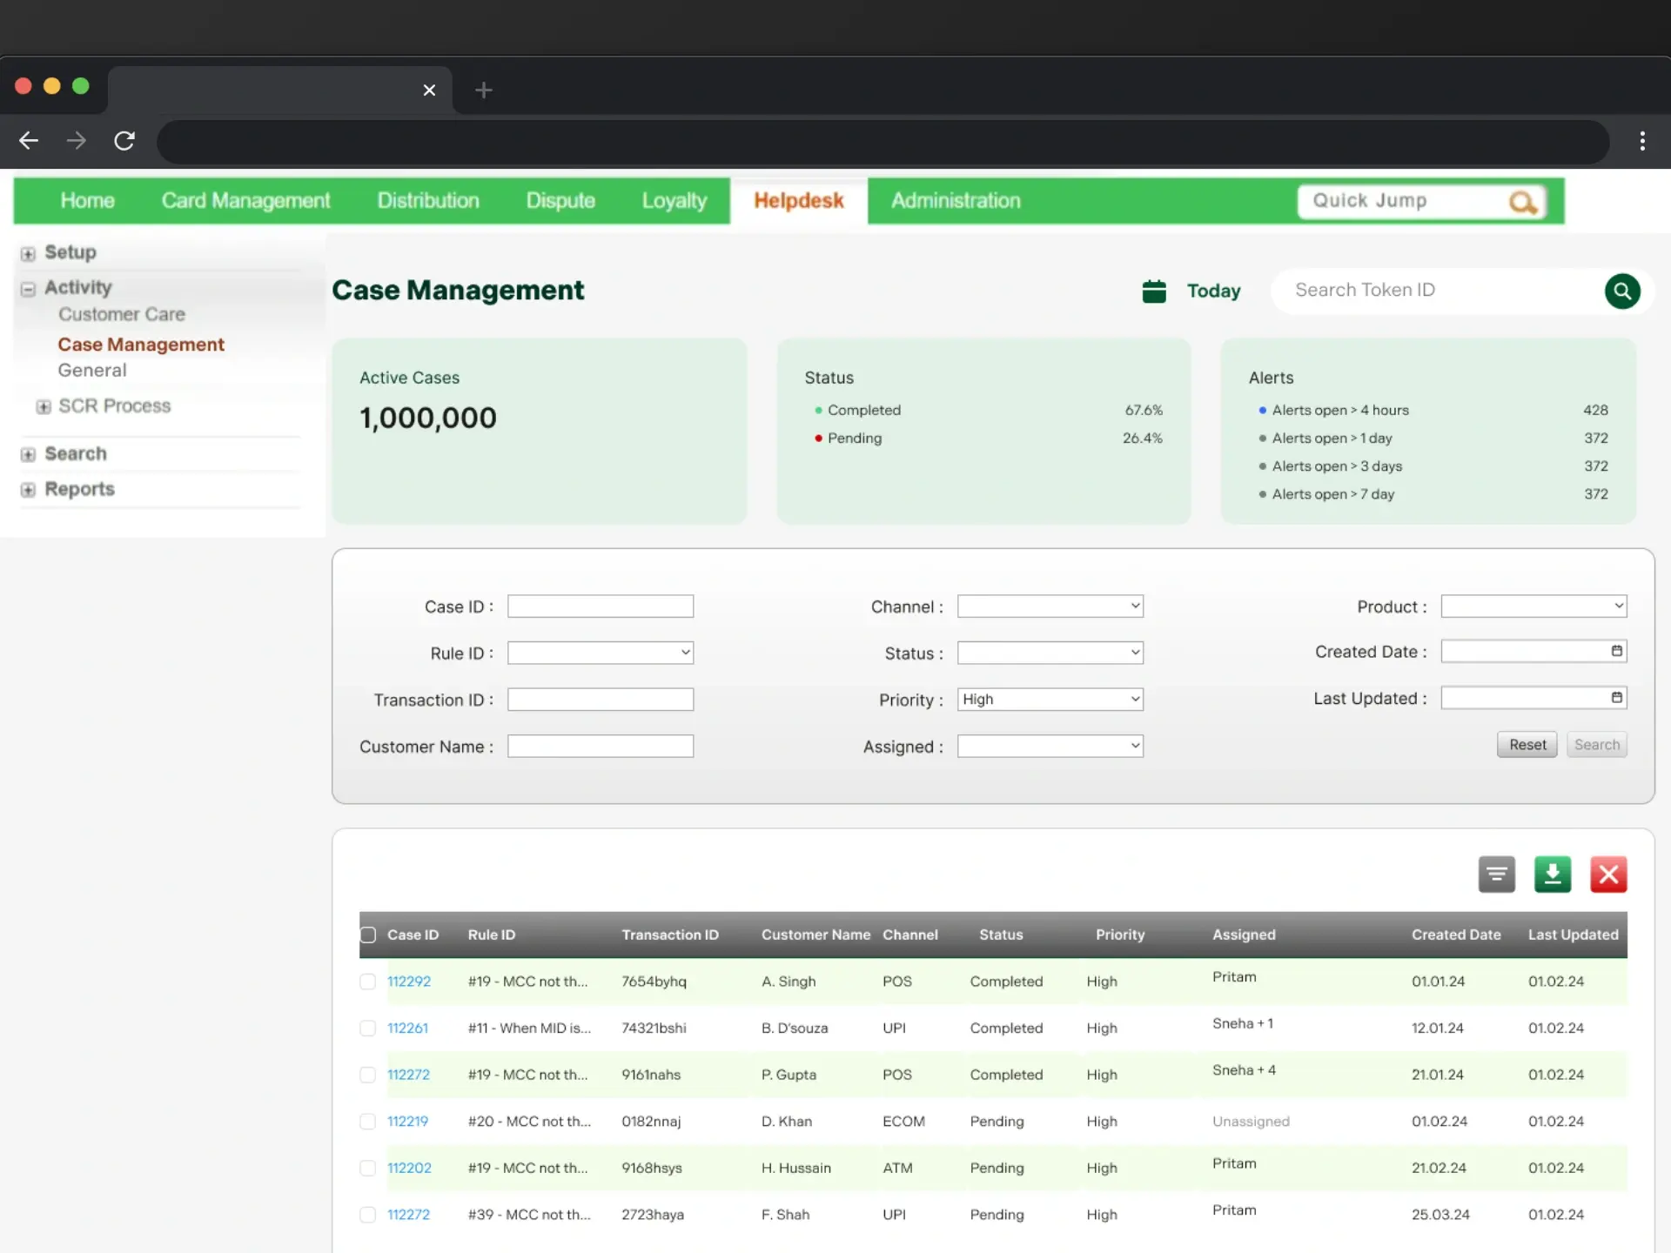Check the box for F. Shah row
The image size is (1671, 1253).
pos(367,1215)
